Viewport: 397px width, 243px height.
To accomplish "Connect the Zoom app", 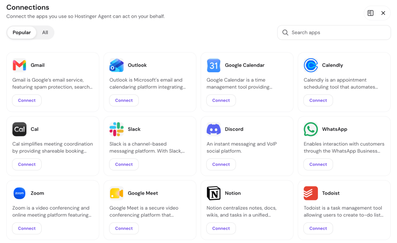I will click(x=27, y=228).
